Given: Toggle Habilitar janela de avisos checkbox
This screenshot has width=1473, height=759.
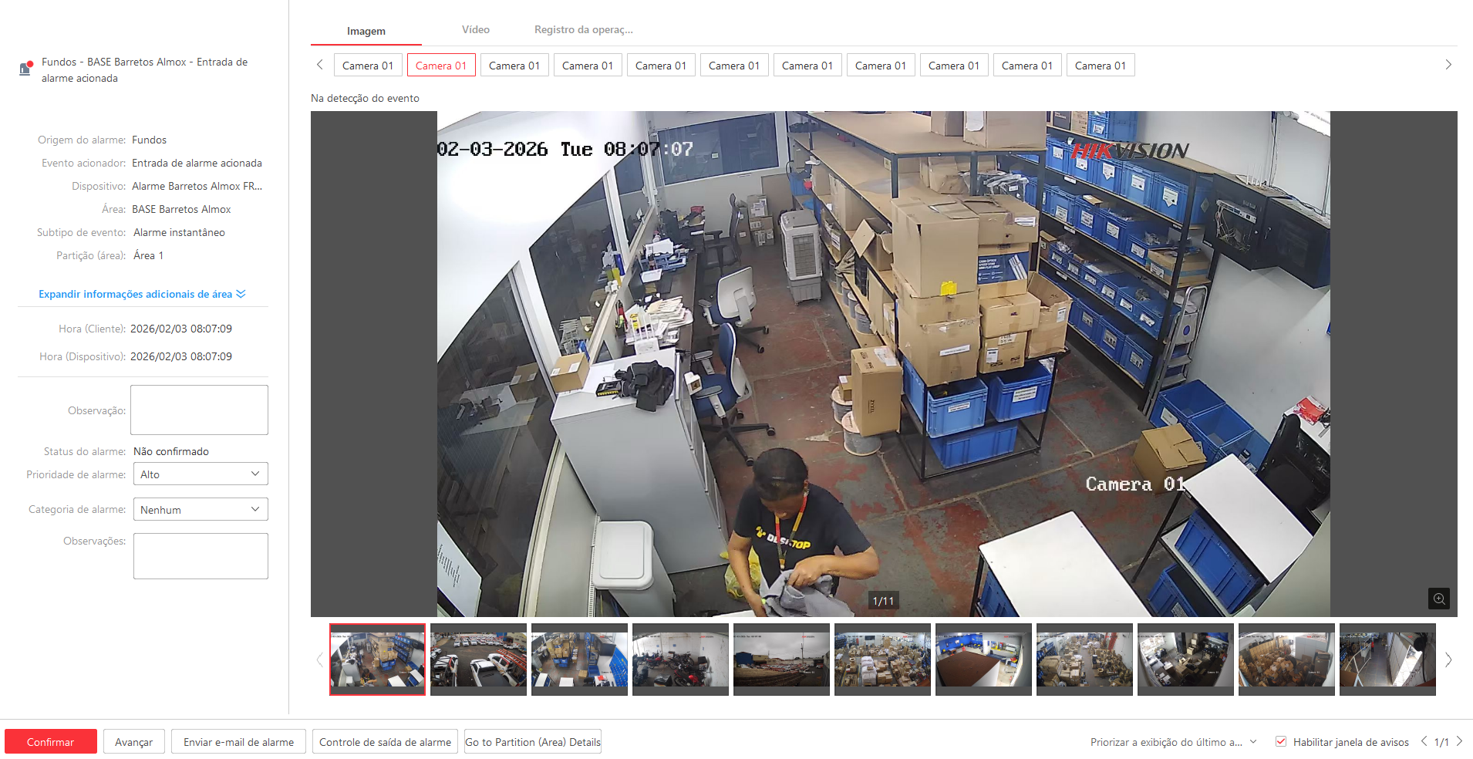Looking at the screenshot, I should pos(1281,741).
